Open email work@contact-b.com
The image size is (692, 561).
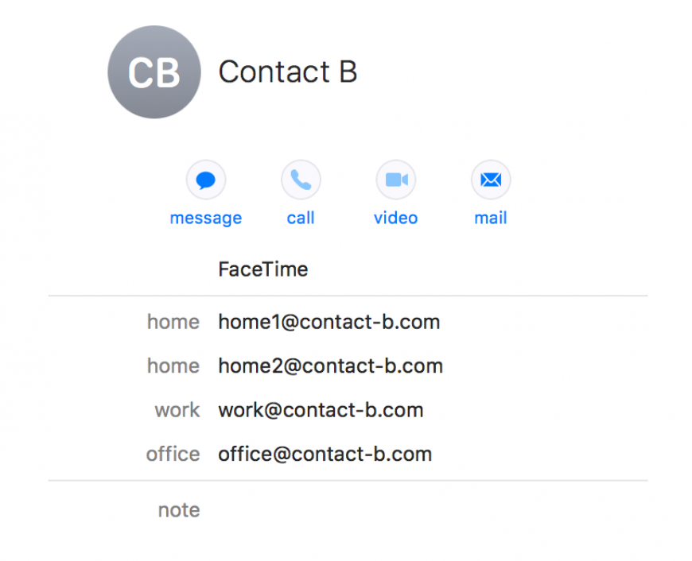pyautogui.click(x=321, y=410)
